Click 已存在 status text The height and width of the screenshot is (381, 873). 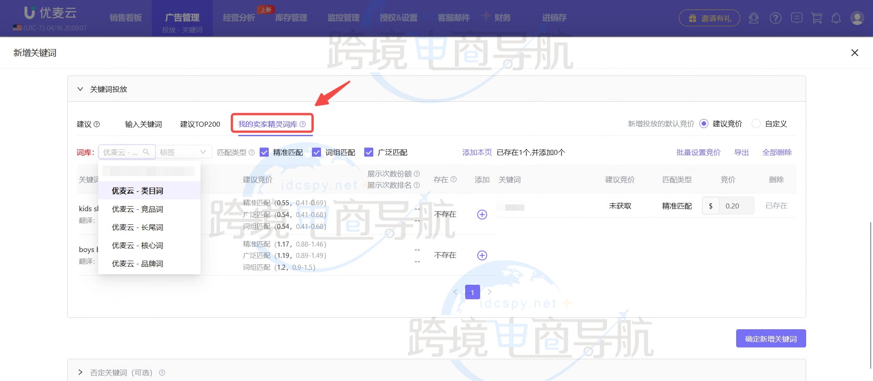[x=776, y=206]
